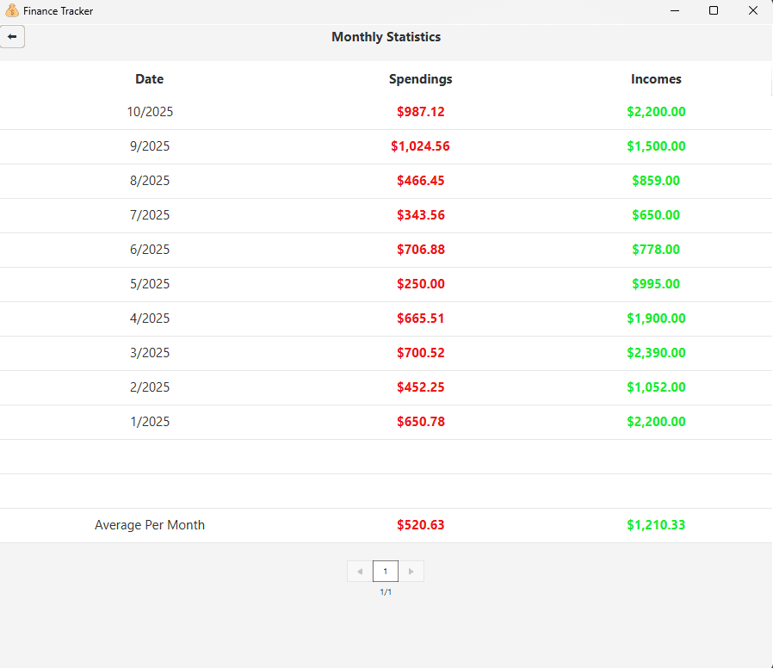Click the Spendings column header
Image resolution: width=773 pixels, height=668 pixels.
coord(420,79)
